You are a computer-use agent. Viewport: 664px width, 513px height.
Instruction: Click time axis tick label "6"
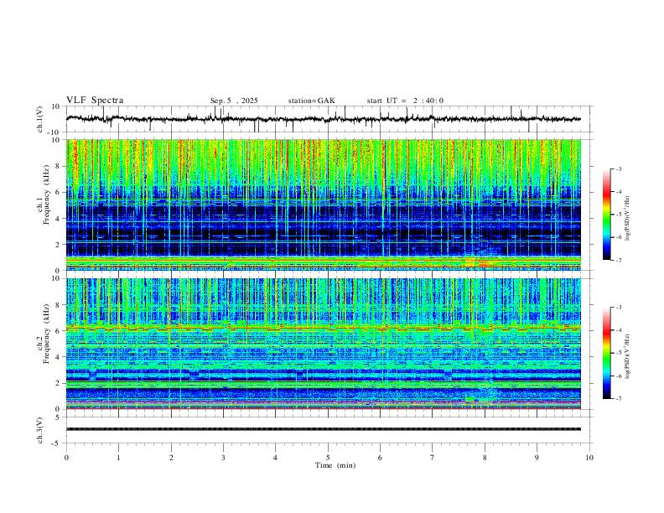(381, 458)
